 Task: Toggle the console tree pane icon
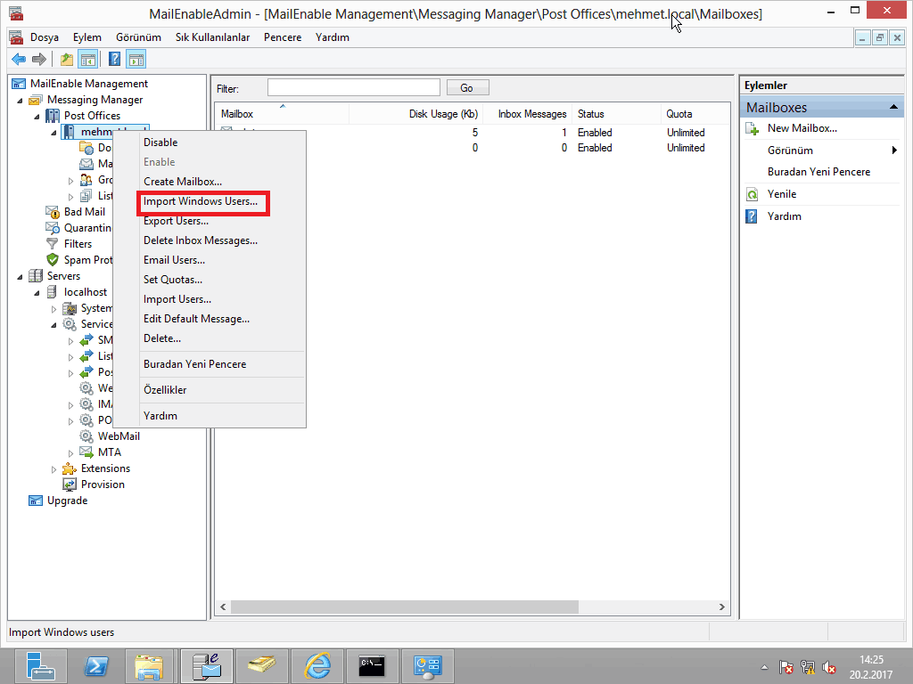[88, 59]
